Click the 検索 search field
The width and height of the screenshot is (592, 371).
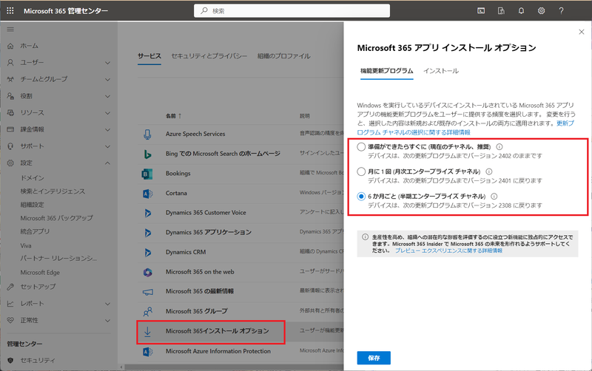(292, 11)
